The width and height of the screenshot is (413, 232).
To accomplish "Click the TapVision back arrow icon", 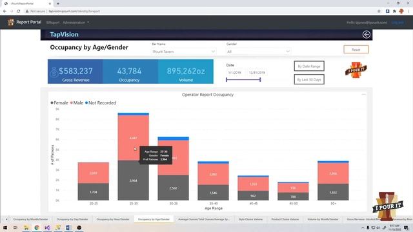I will click(x=366, y=34).
